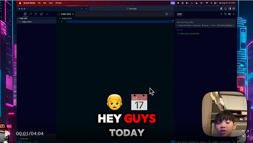The image size is (253, 143).
Task: Open the Extensions view icon
Action: 41,14
